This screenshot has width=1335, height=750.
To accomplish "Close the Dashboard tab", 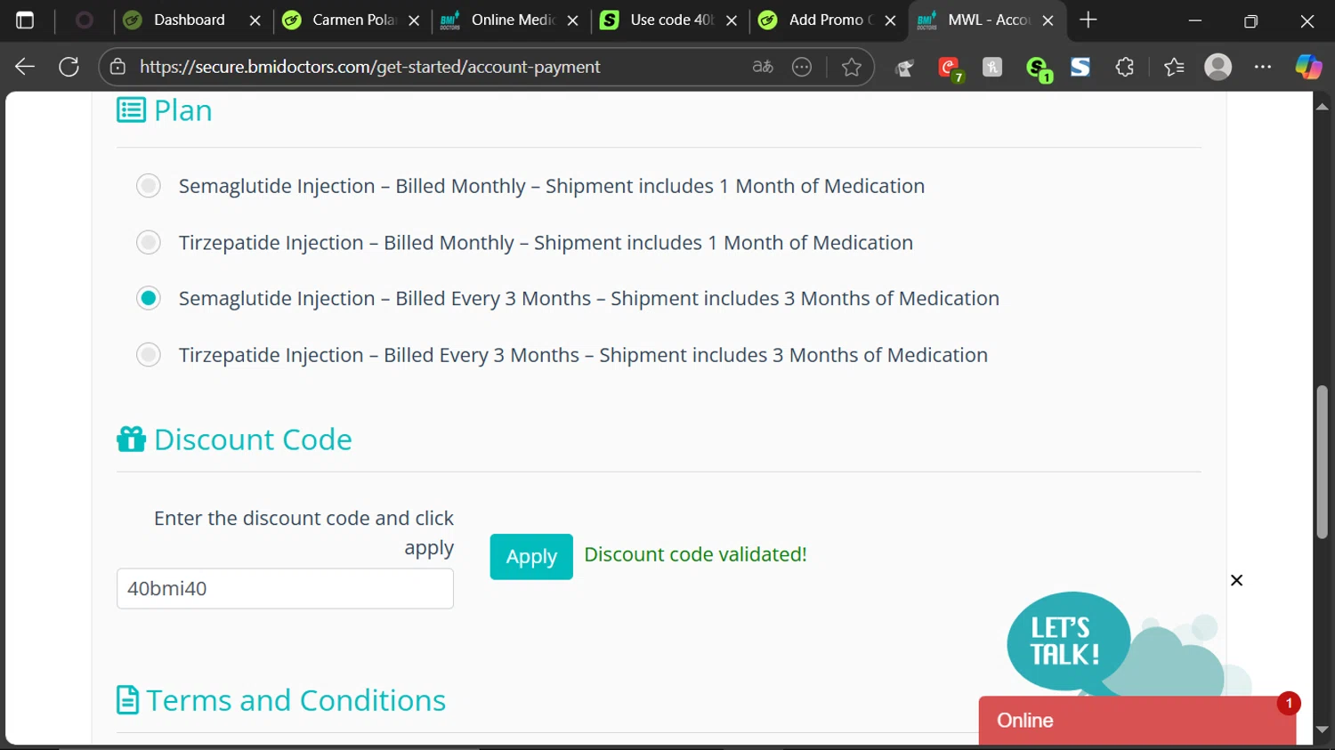I will tap(255, 20).
